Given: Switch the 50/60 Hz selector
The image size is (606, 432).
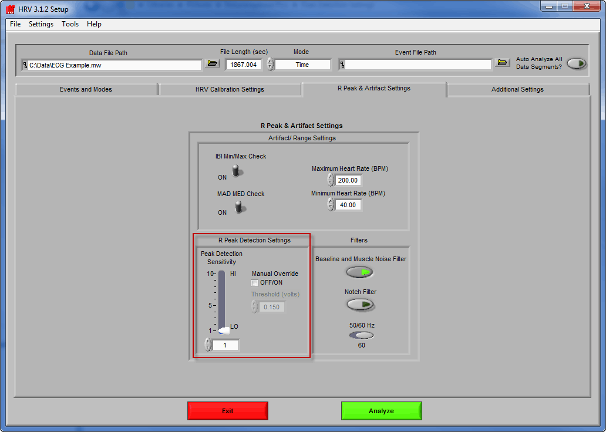Looking at the screenshot, I should (x=361, y=335).
